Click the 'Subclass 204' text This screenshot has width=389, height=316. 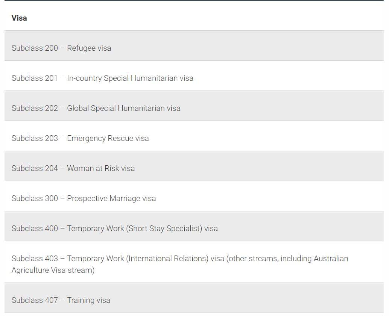35,168
